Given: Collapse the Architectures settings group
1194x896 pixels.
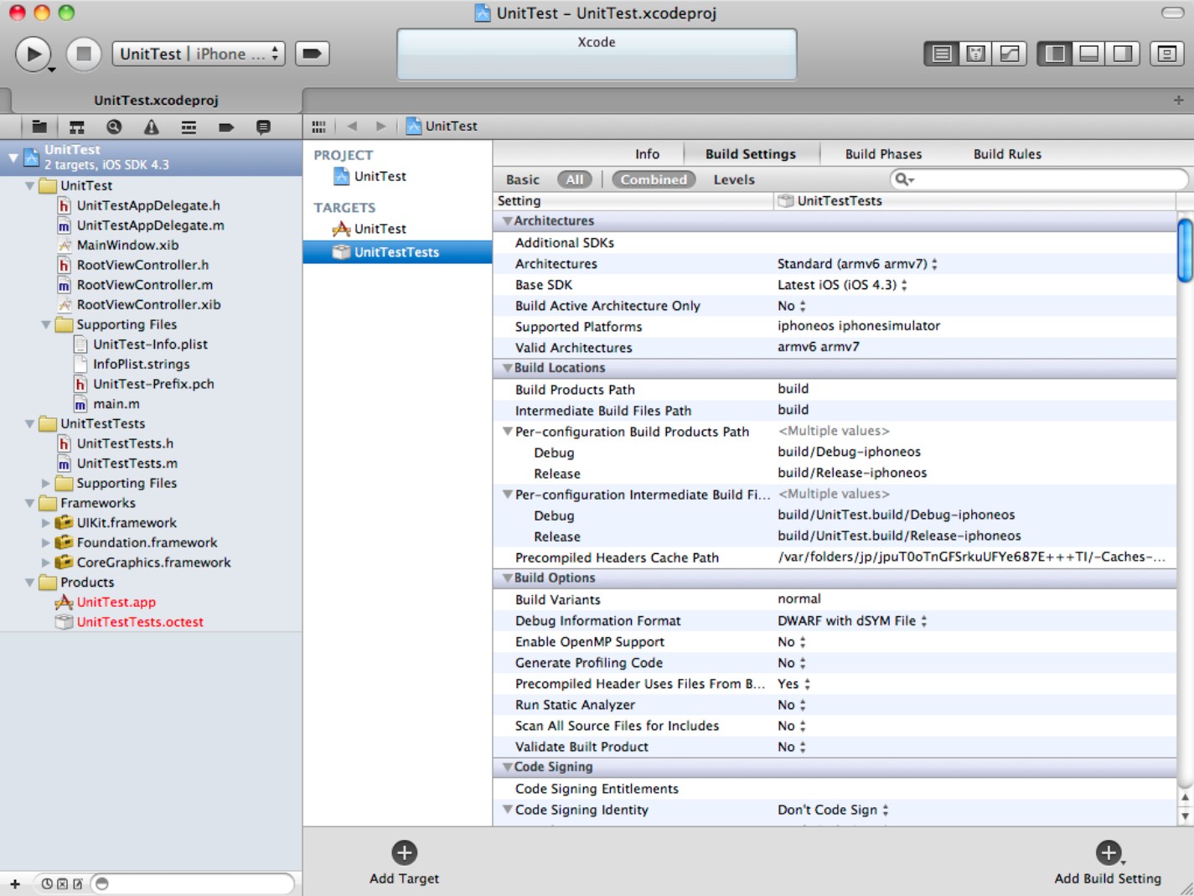Looking at the screenshot, I should [507, 221].
